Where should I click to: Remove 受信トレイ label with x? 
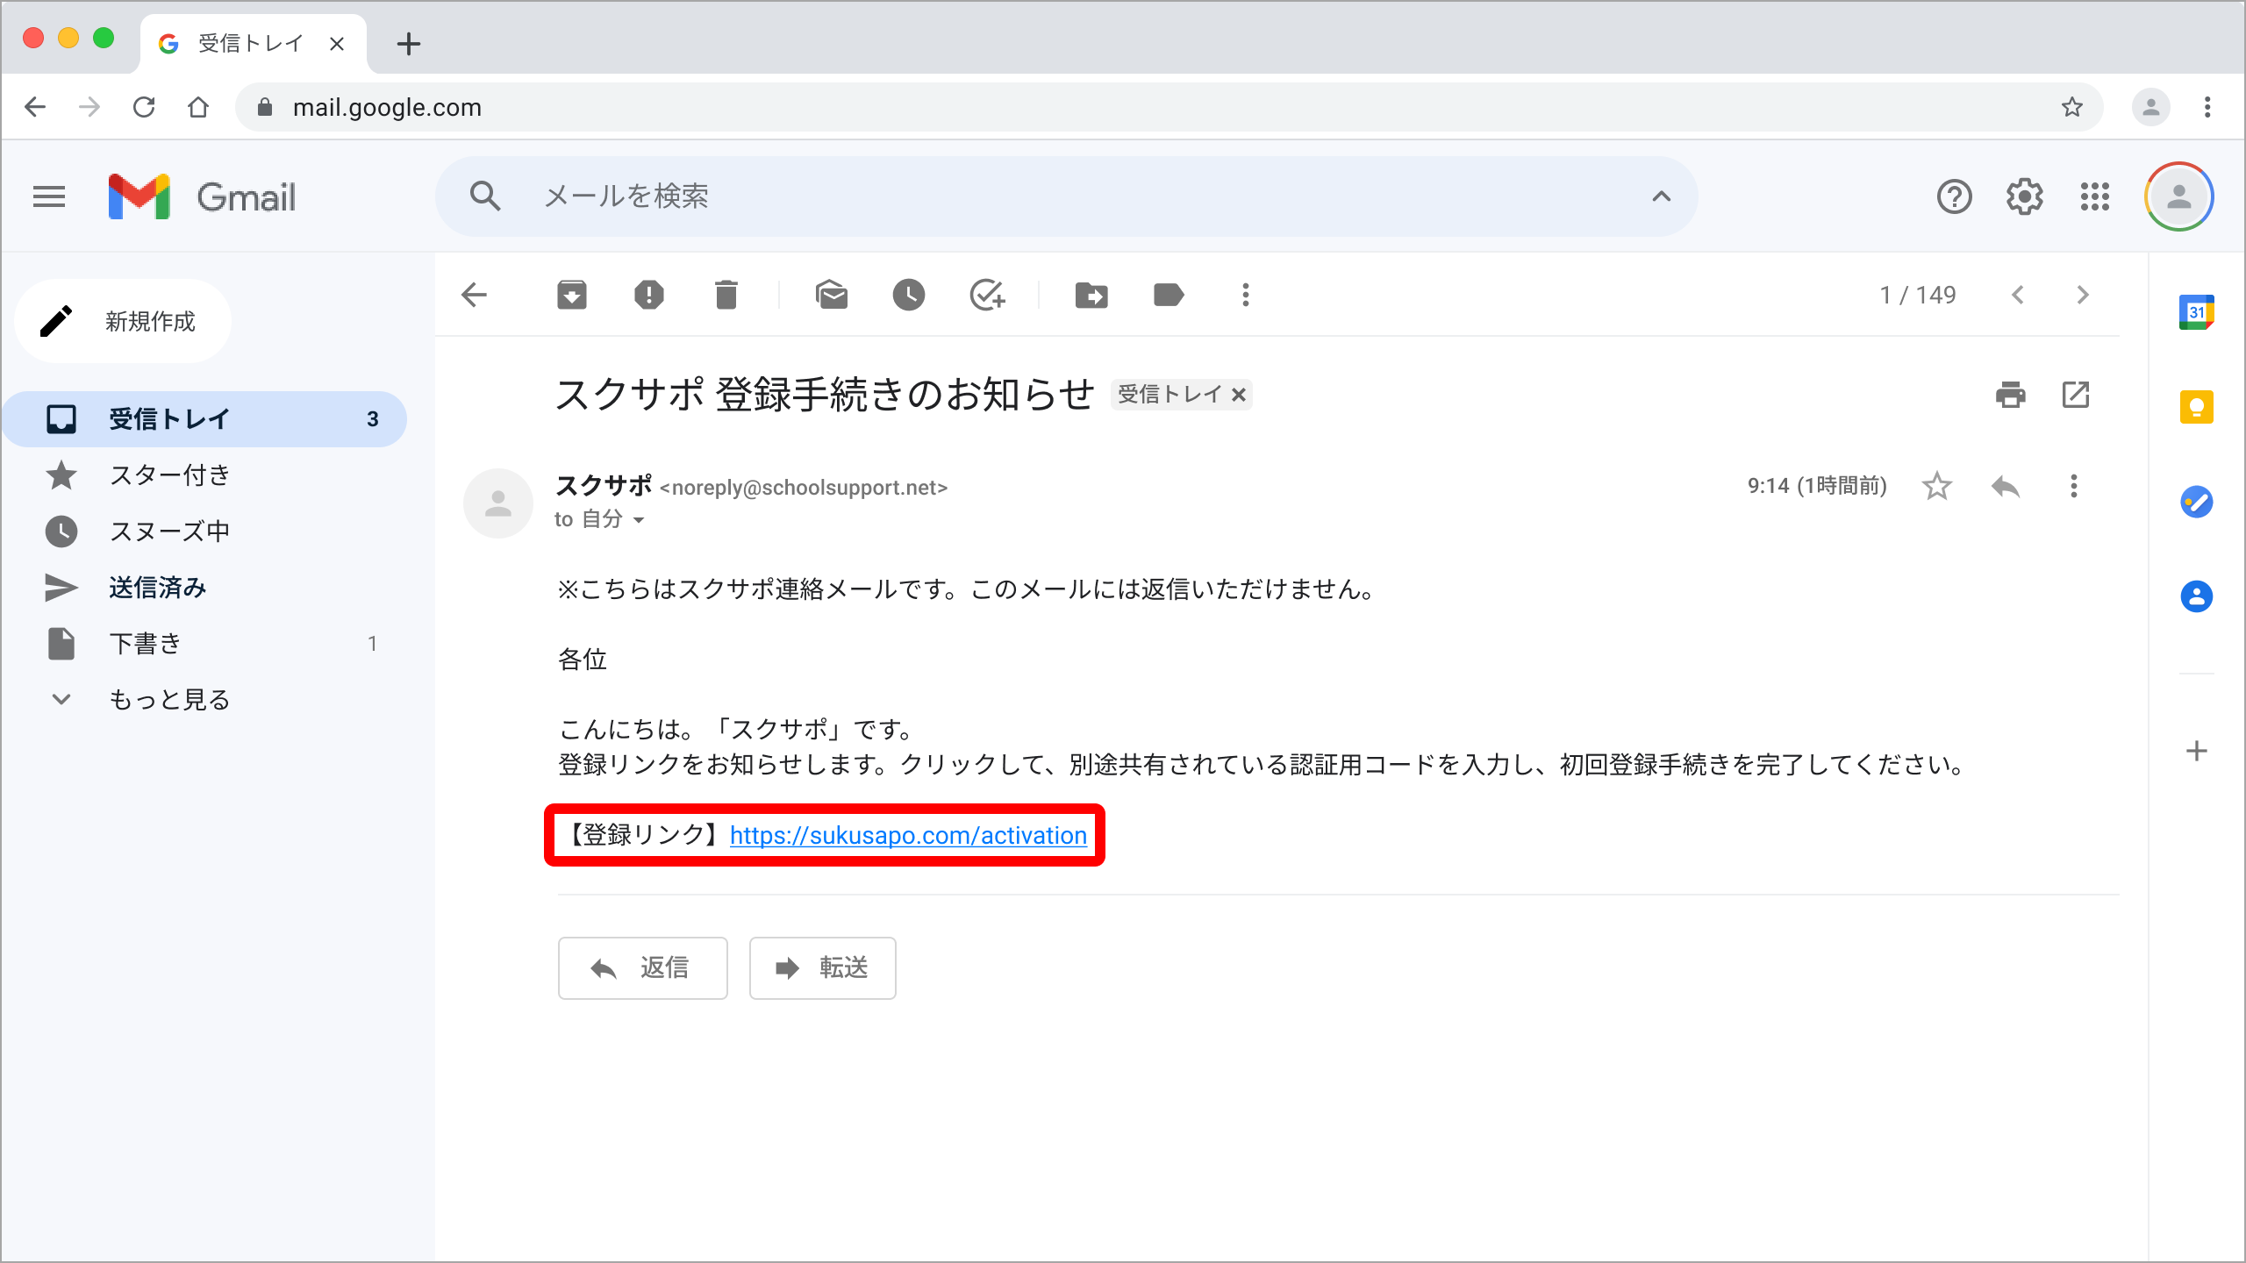point(1239,396)
